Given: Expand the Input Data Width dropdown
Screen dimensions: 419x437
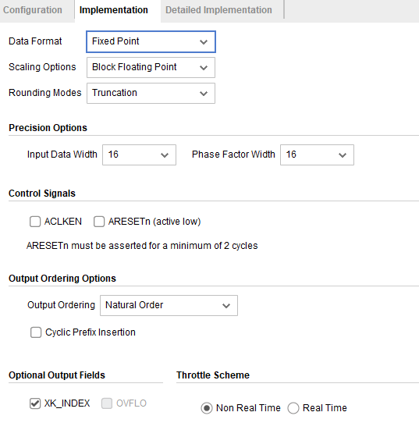Looking at the screenshot, I should tap(139, 155).
